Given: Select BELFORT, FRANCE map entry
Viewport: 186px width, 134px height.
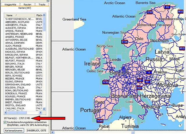Looking at the screenshot, I should click(x=23, y=61).
